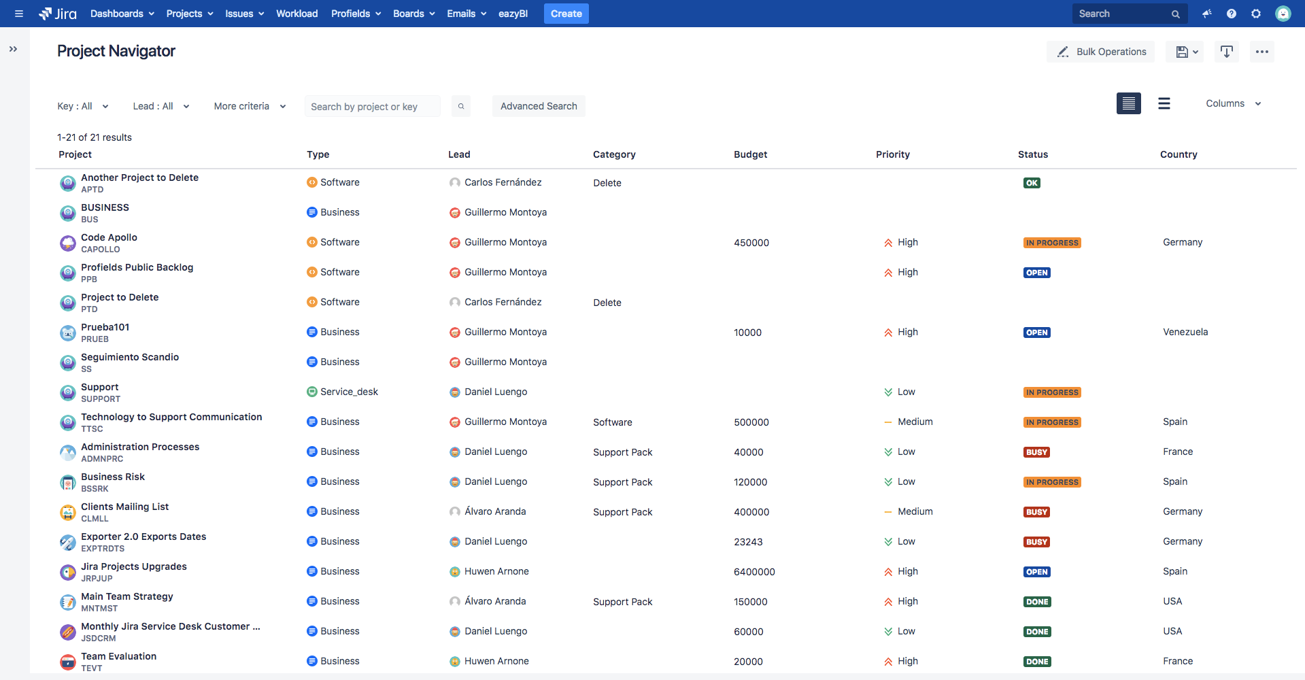Open the Profields application settings gear
The width and height of the screenshot is (1305, 680).
(x=1256, y=14)
